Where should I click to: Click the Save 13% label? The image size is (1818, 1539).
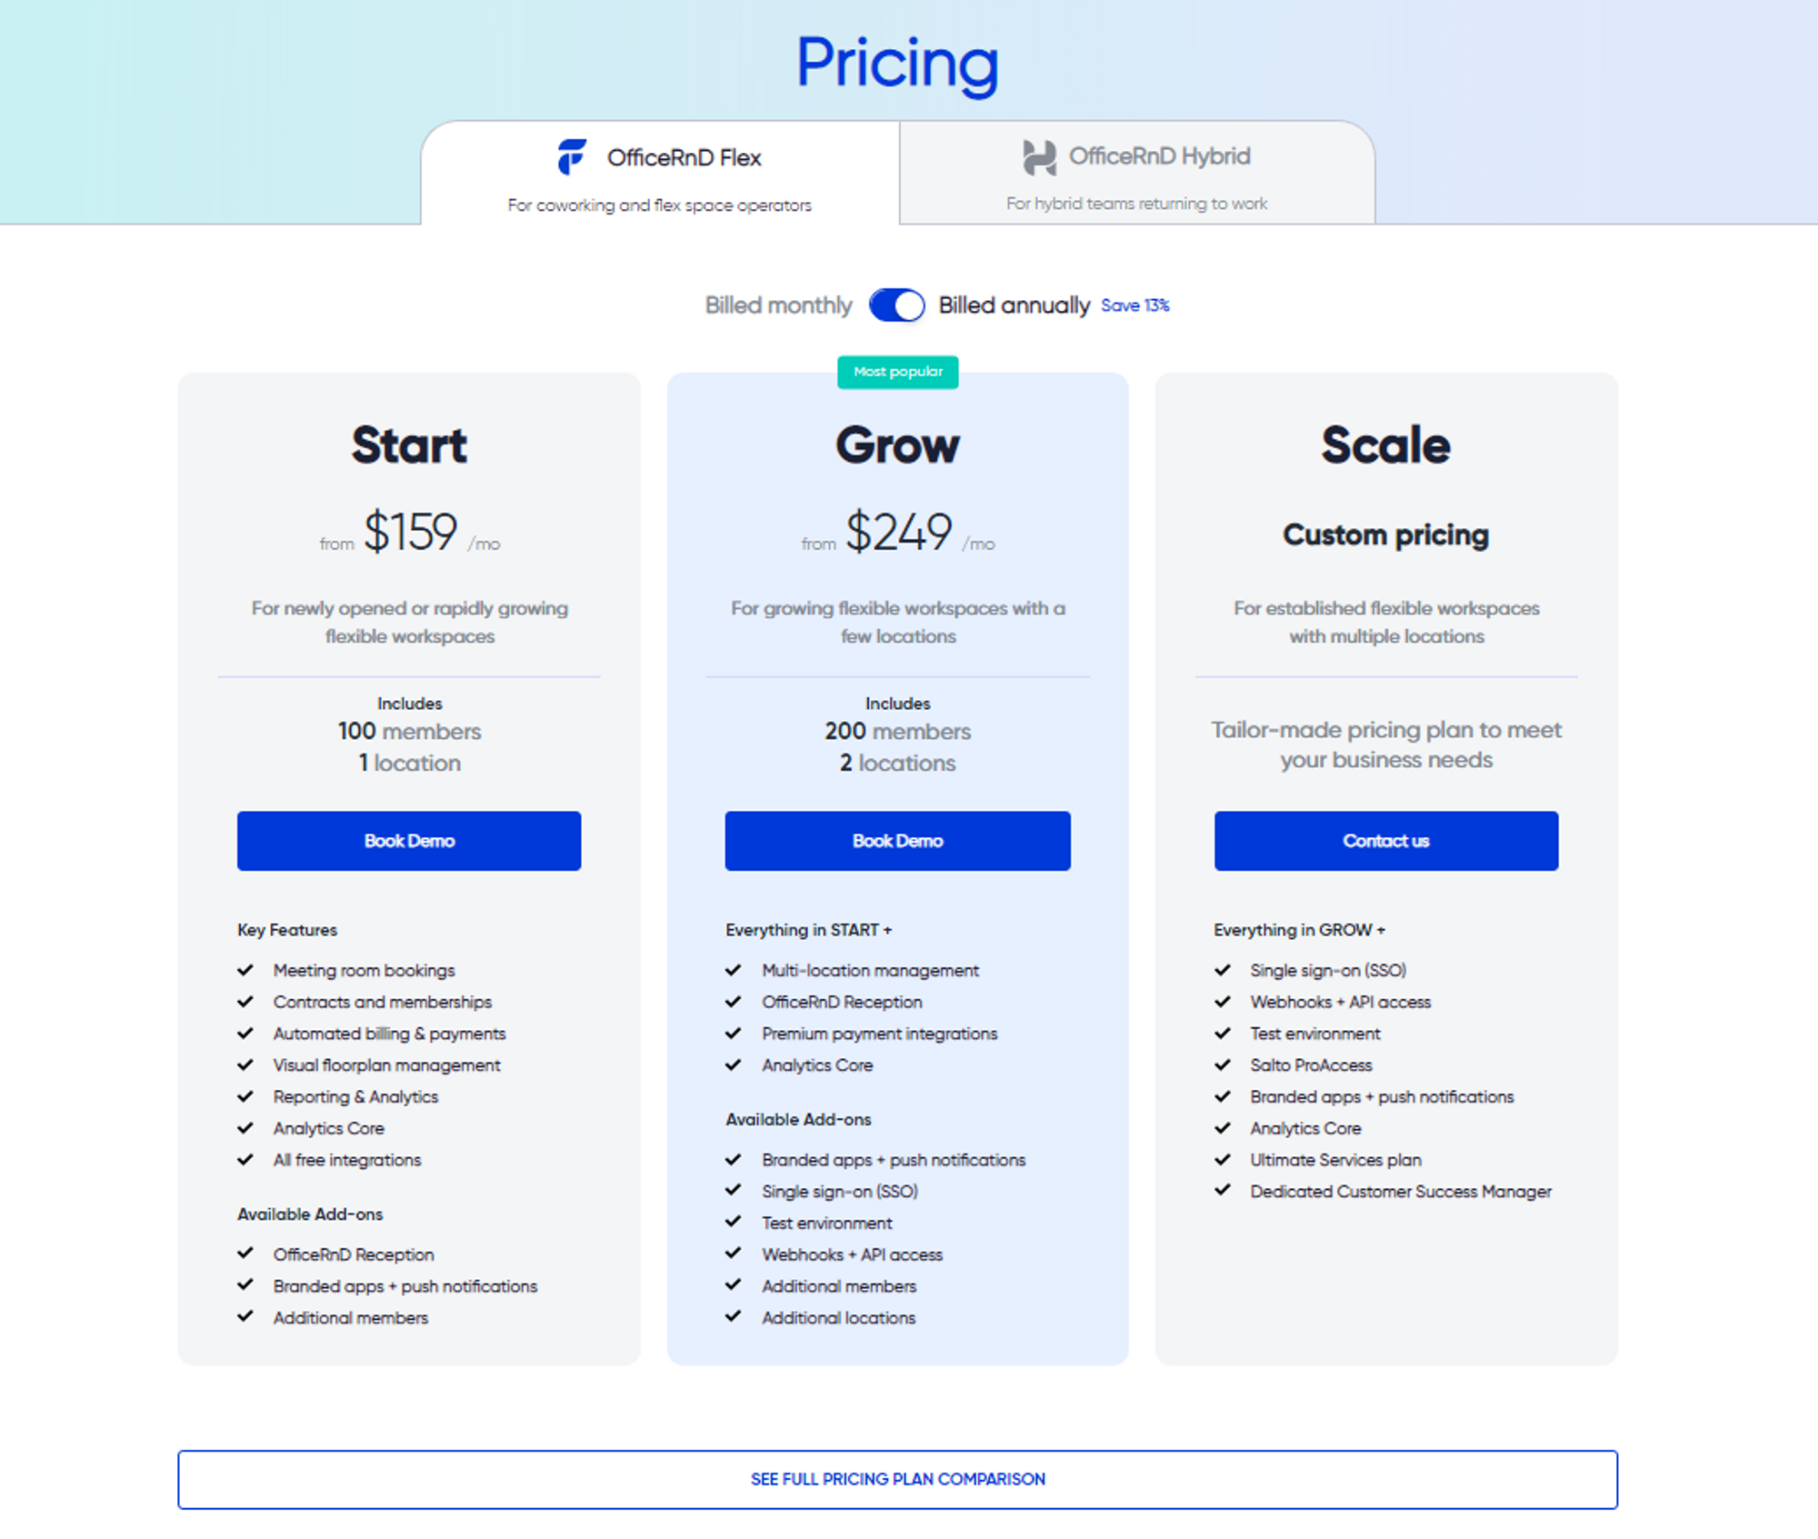[1134, 305]
